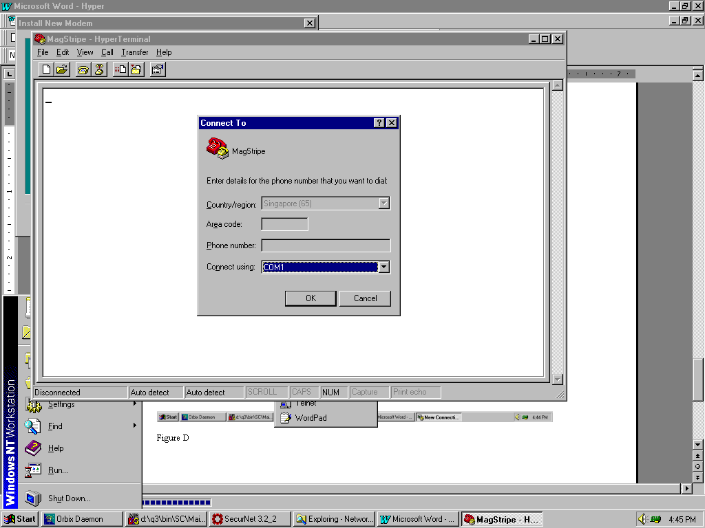Click the New connection toolbar icon in HyperTerminal
The width and height of the screenshot is (705, 528).
click(x=46, y=69)
